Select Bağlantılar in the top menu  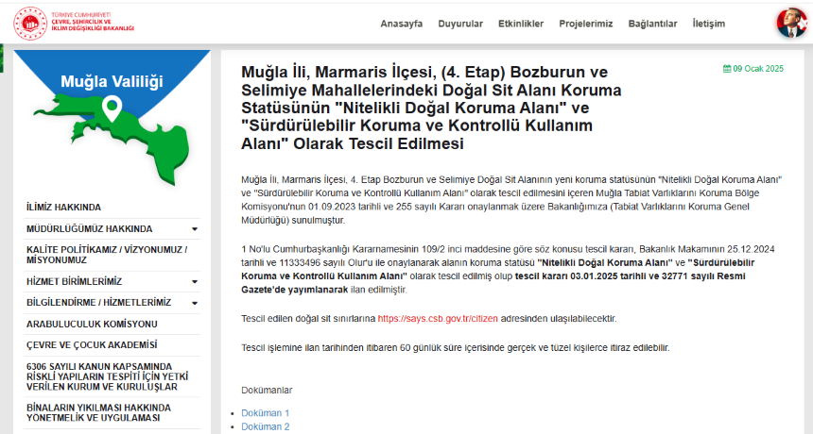pos(653,24)
